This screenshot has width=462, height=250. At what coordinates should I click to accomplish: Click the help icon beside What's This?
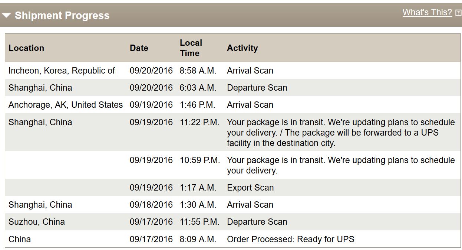click(x=458, y=13)
